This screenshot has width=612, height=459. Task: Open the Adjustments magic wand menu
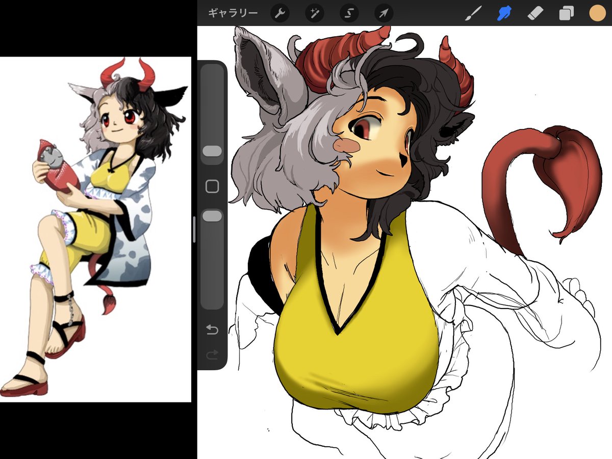pyautogui.click(x=314, y=13)
